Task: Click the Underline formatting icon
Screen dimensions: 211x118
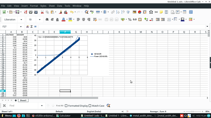Action: tap(57, 20)
